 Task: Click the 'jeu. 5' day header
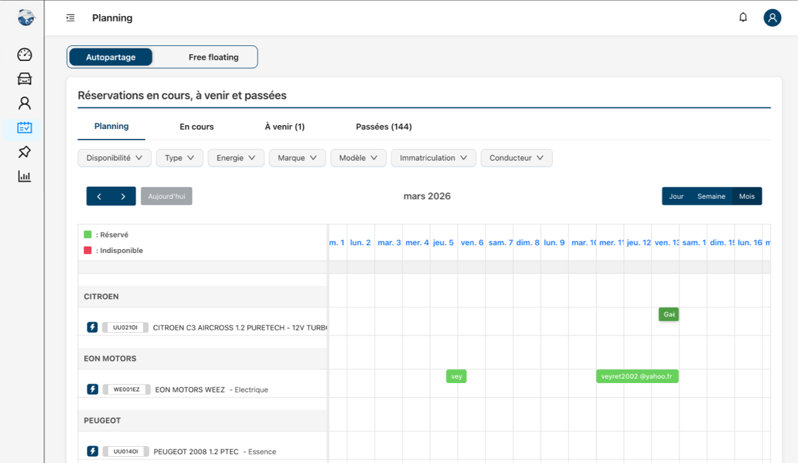pyautogui.click(x=444, y=242)
